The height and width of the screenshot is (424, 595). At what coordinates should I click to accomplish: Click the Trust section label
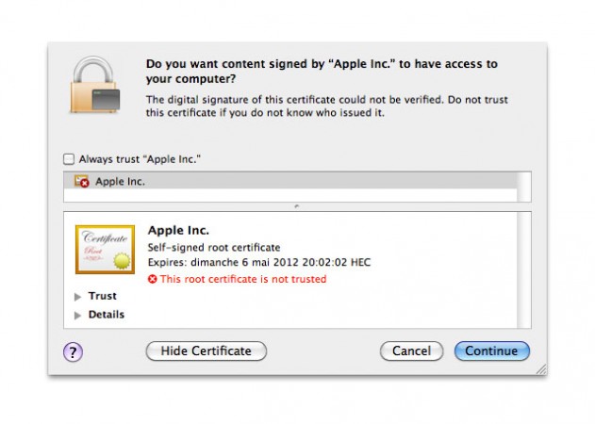point(102,296)
